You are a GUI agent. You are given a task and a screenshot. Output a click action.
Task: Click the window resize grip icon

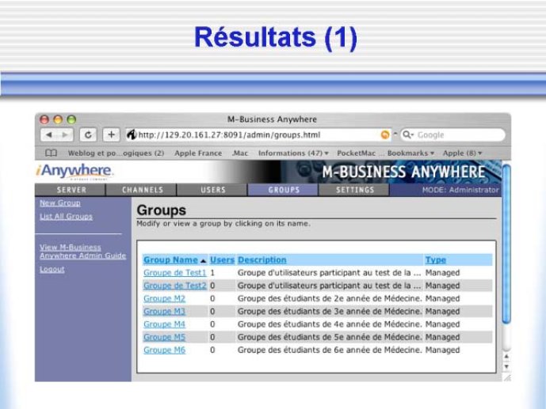(506, 378)
